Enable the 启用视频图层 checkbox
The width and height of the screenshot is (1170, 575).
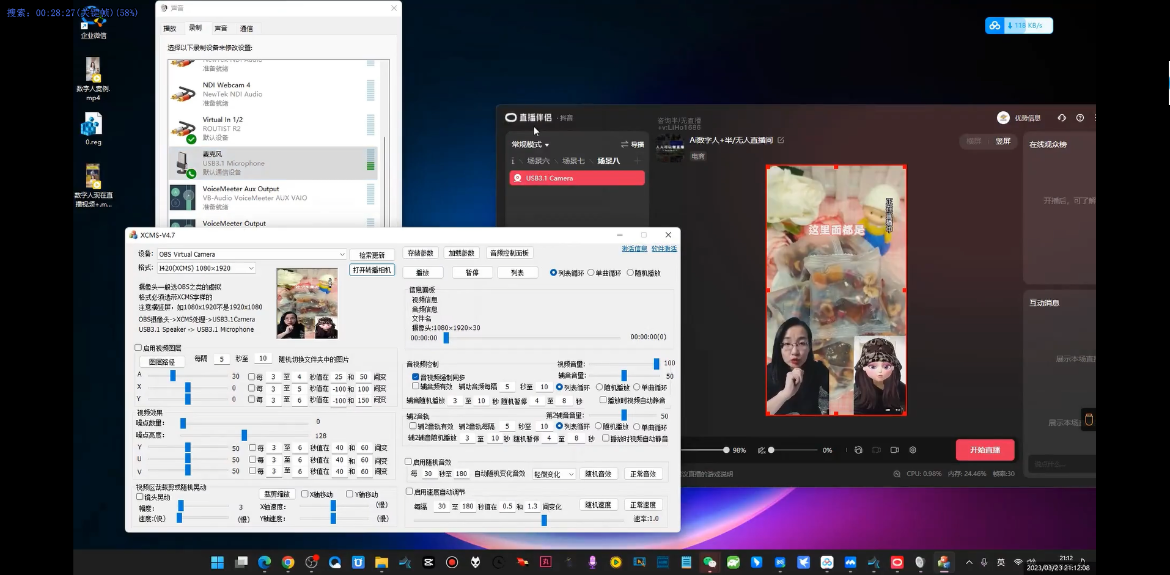point(139,347)
